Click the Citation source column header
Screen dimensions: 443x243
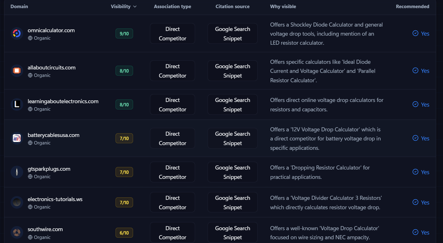click(x=233, y=6)
